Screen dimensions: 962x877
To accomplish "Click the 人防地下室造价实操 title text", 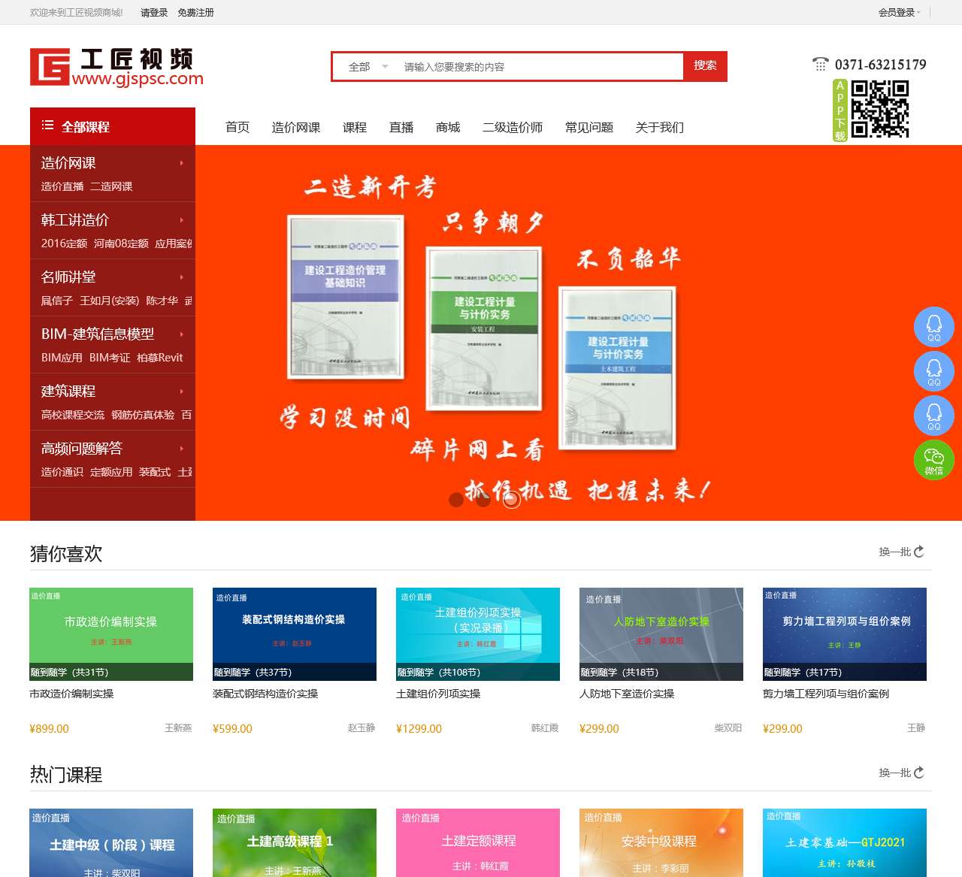I will [627, 694].
